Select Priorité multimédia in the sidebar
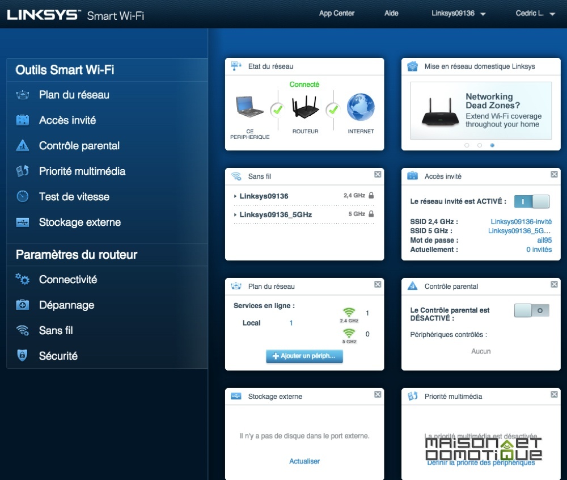567x480 pixels. (82, 171)
